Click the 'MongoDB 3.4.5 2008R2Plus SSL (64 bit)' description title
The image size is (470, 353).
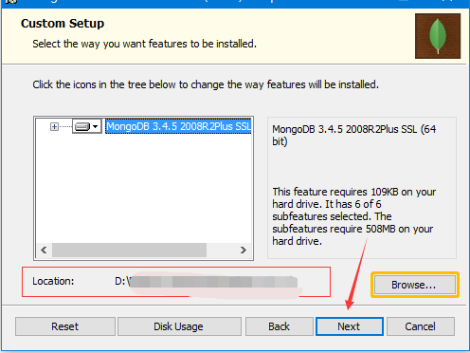click(354, 136)
